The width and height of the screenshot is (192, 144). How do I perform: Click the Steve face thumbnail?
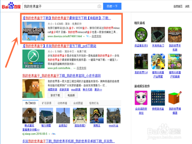coord(33,89)
